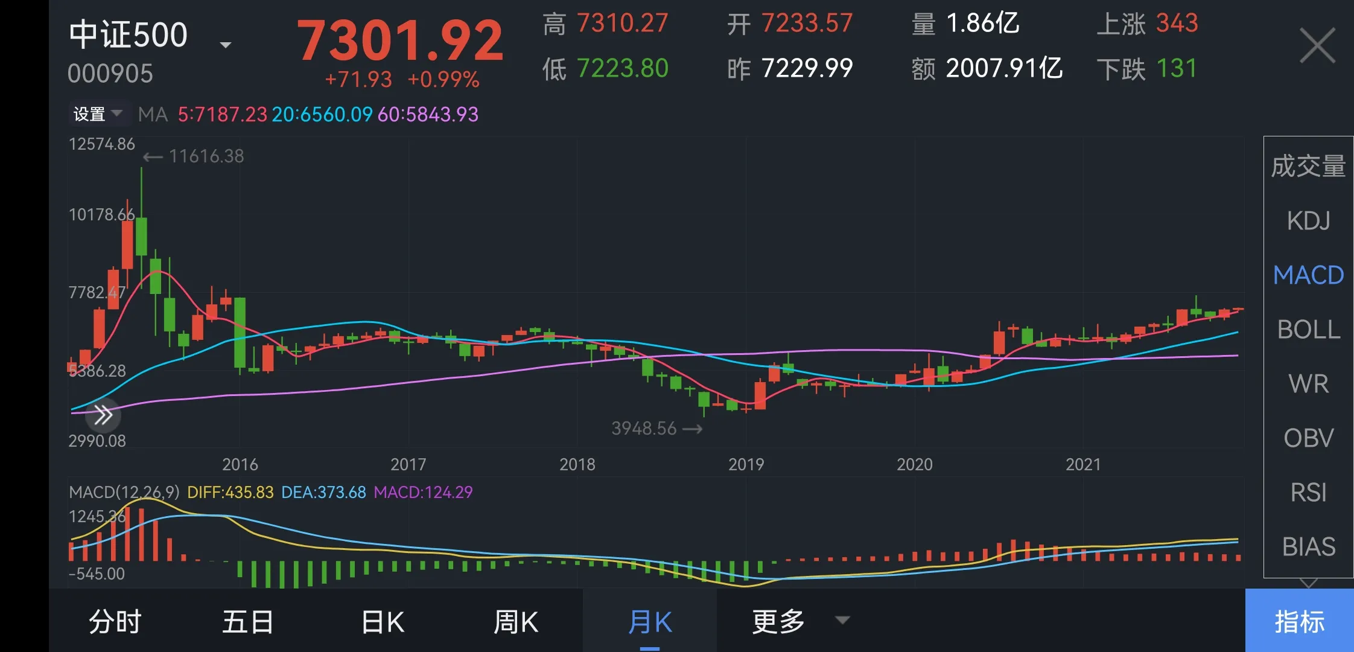Tap the 2019 year label on the axis
This screenshot has height=652, width=1354.
[746, 464]
